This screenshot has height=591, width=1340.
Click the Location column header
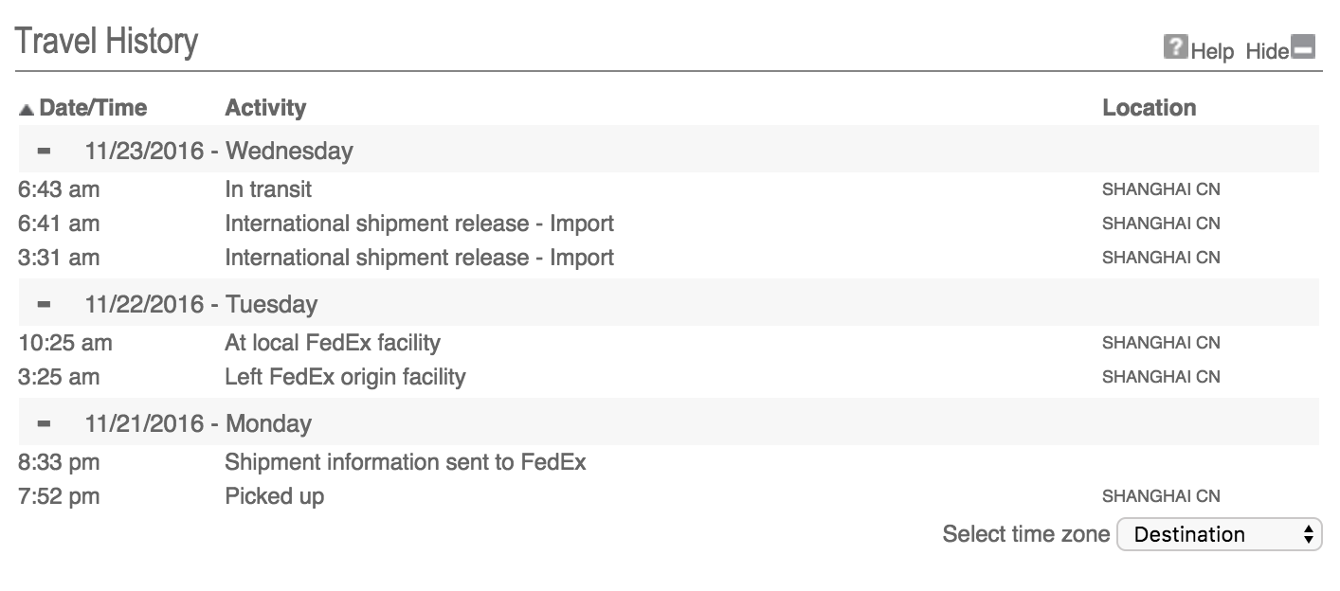1149,108
